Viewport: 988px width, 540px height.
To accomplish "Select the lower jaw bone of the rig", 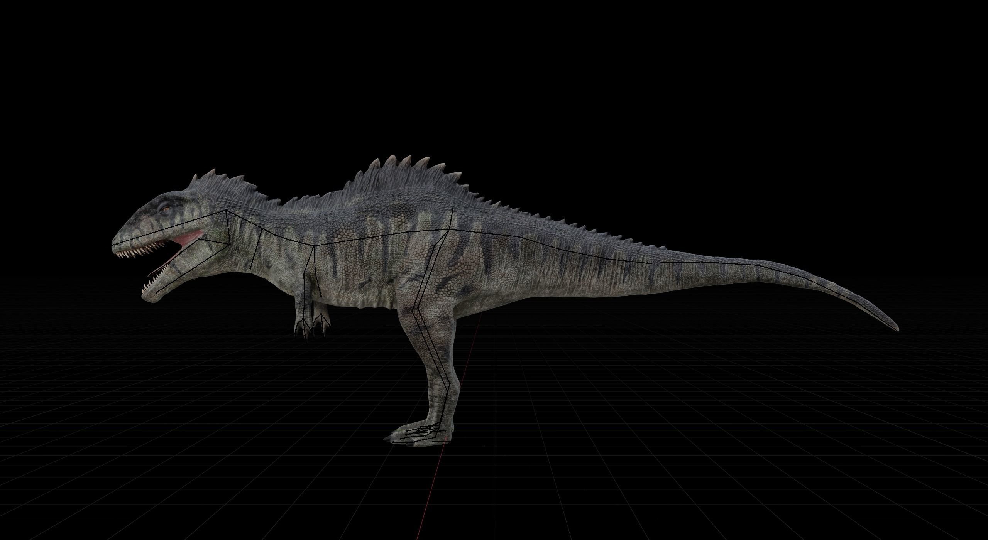I will 193,268.
